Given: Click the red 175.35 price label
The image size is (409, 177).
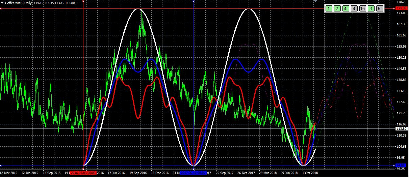Looking at the screenshot, I should click(401, 8).
